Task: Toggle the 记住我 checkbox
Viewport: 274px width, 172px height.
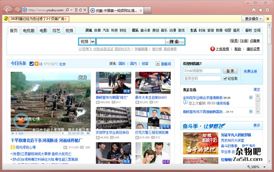Action: [225, 78]
